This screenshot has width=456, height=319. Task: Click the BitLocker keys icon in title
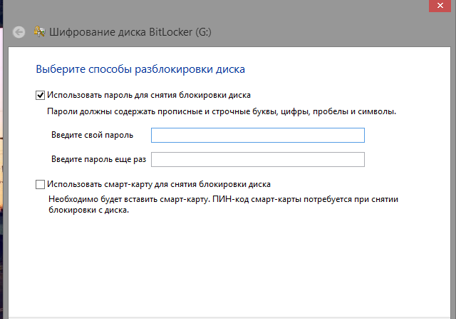pyautogui.click(x=39, y=31)
